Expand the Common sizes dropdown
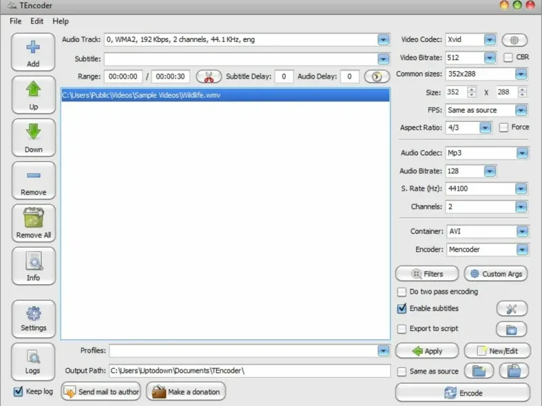542x406 pixels. click(521, 74)
